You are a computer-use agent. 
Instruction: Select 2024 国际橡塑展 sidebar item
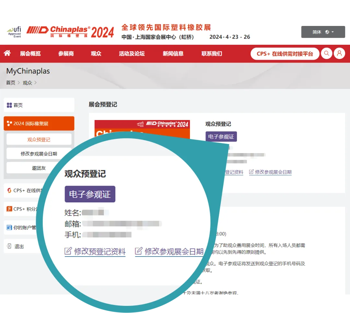[39, 123]
